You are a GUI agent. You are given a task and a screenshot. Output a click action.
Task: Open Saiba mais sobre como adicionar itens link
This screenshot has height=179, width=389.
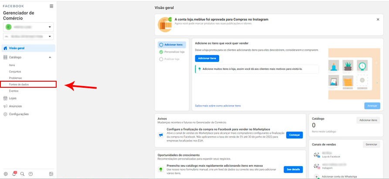pos(218,106)
